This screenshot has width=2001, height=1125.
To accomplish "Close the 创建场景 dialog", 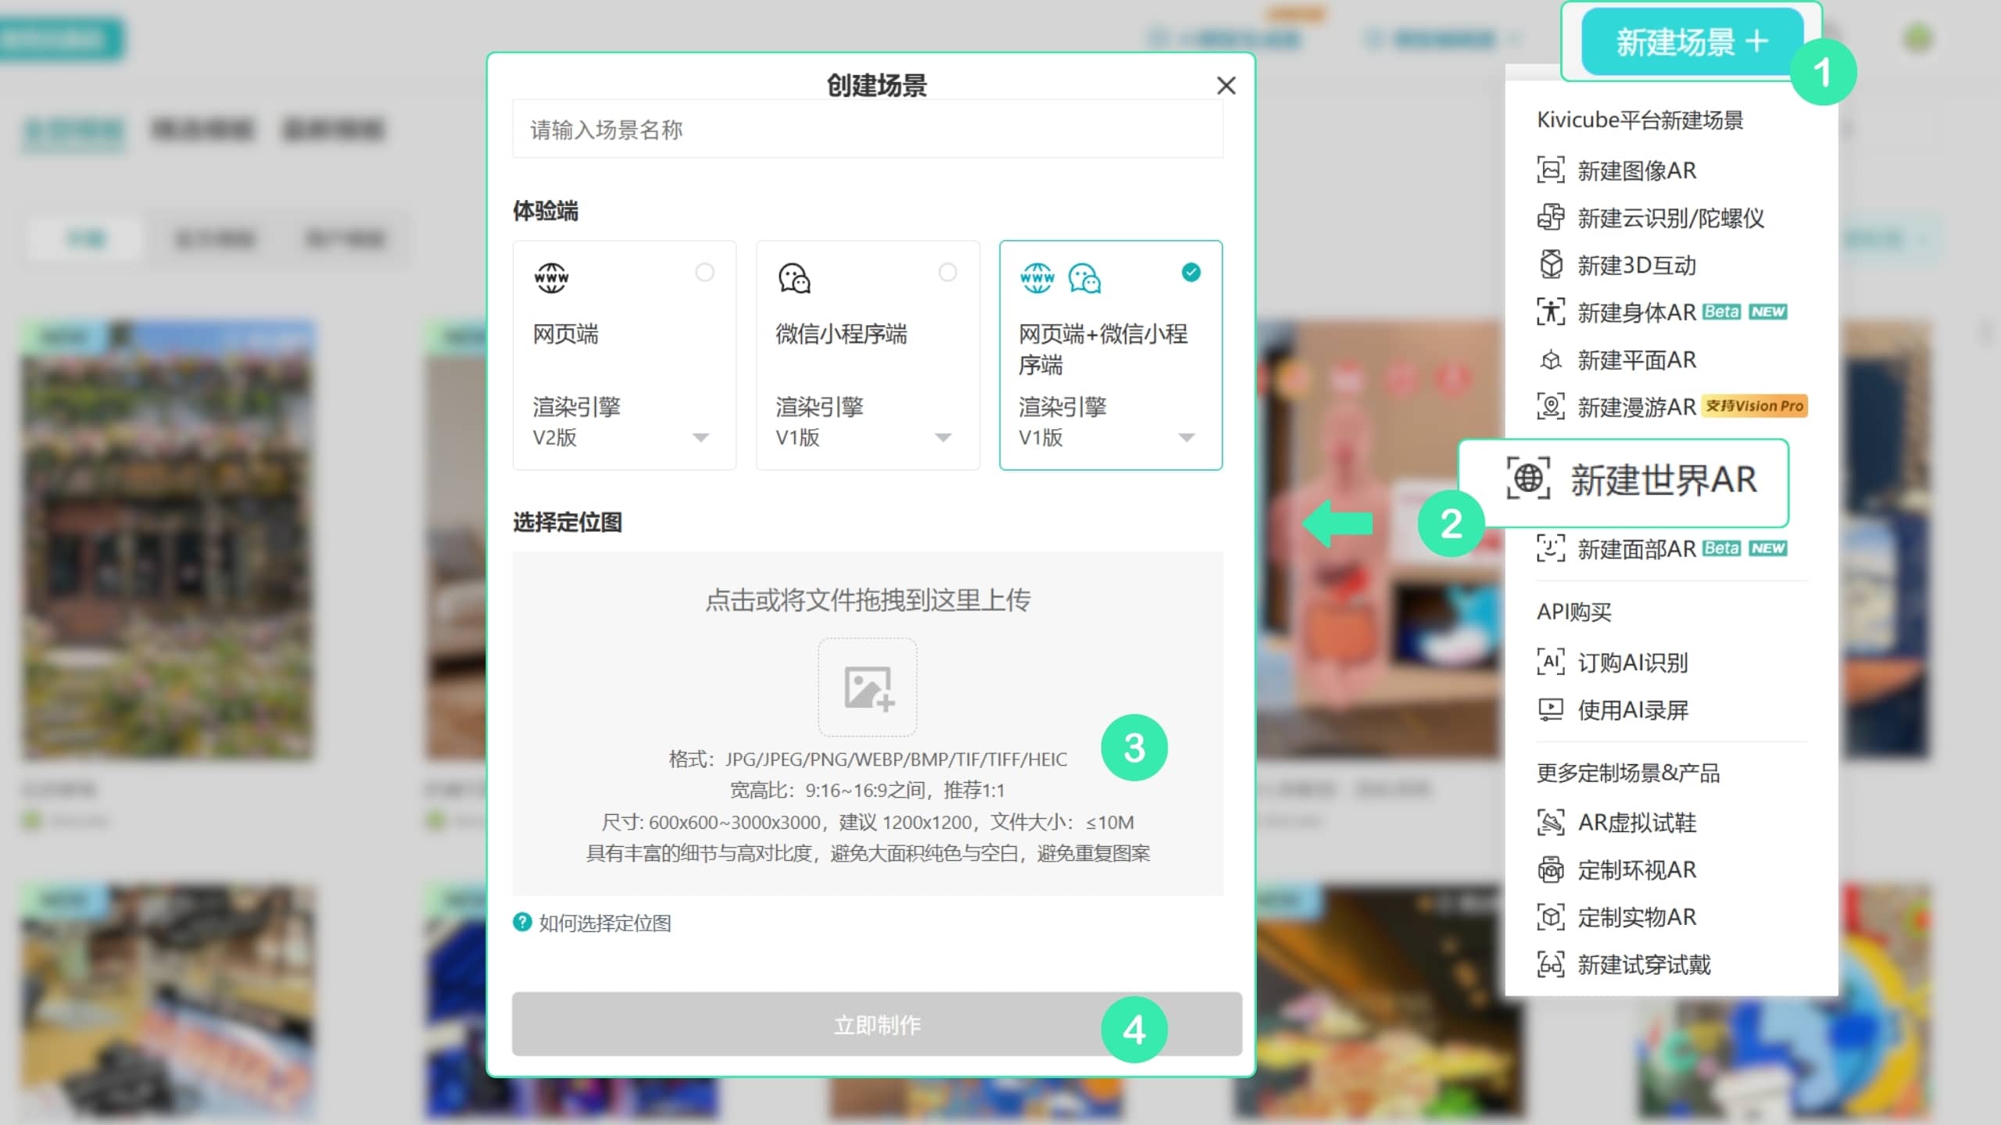I will coord(1226,86).
